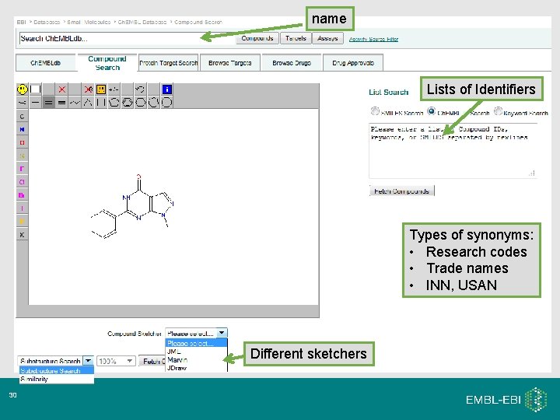Click ChEMBL Database in the breadcrumb
This screenshot has width=560, height=420.
[142, 22]
